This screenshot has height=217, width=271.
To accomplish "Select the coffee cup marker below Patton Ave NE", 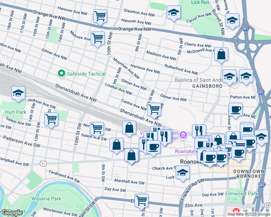I will click(x=235, y=111).
